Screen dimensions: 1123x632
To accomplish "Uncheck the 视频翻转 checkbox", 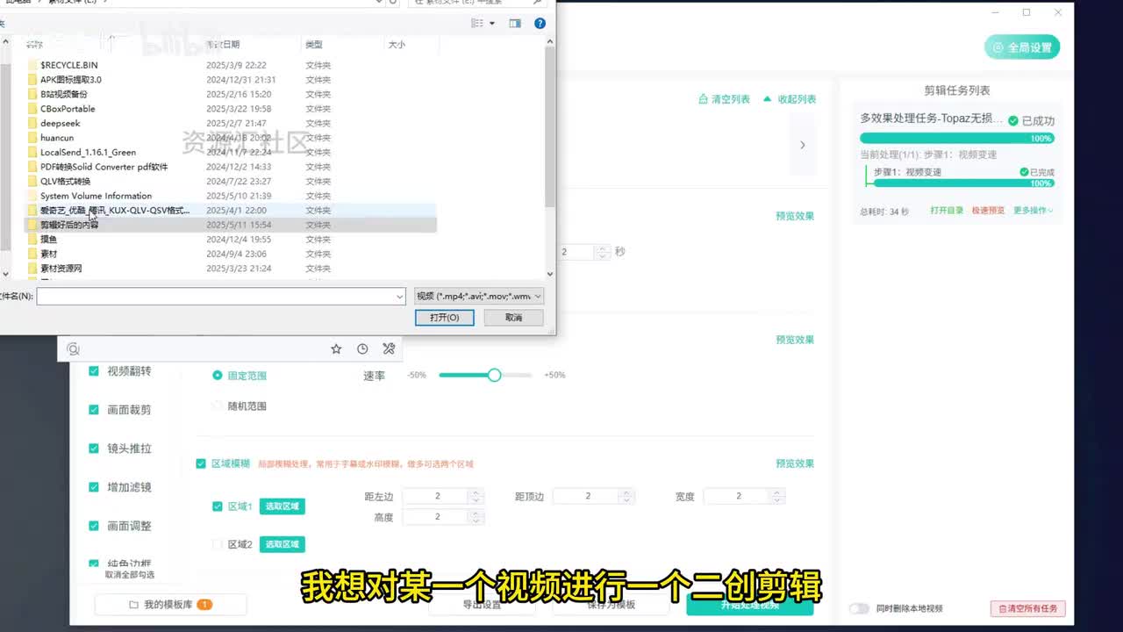I will pyautogui.click(x=94, y=371).
